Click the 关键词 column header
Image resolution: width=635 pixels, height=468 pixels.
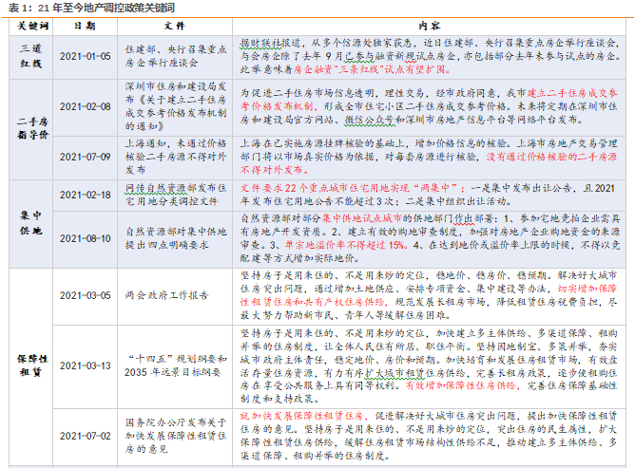point(32,27)
